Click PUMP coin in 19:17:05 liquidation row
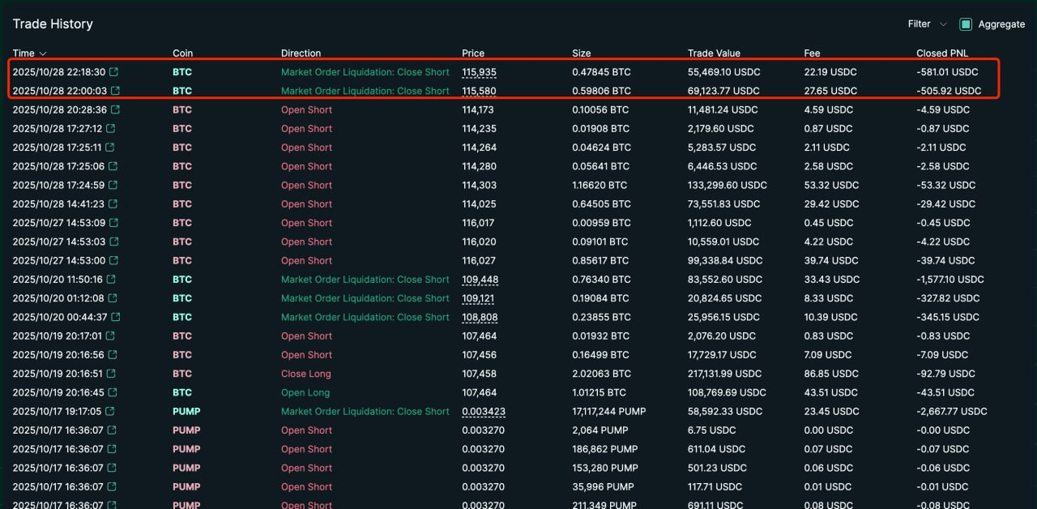 (186, 412)
